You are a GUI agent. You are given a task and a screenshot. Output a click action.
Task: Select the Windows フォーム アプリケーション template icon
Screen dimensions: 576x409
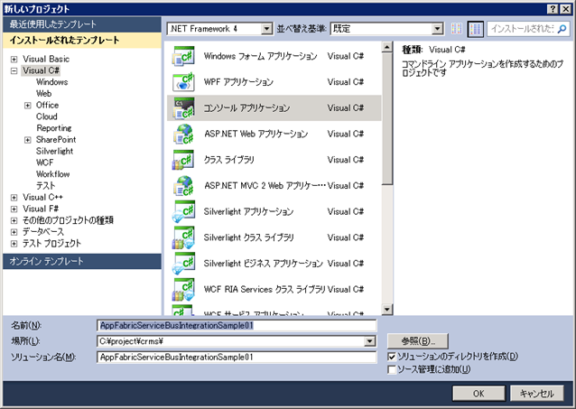[x=183, y=56]
